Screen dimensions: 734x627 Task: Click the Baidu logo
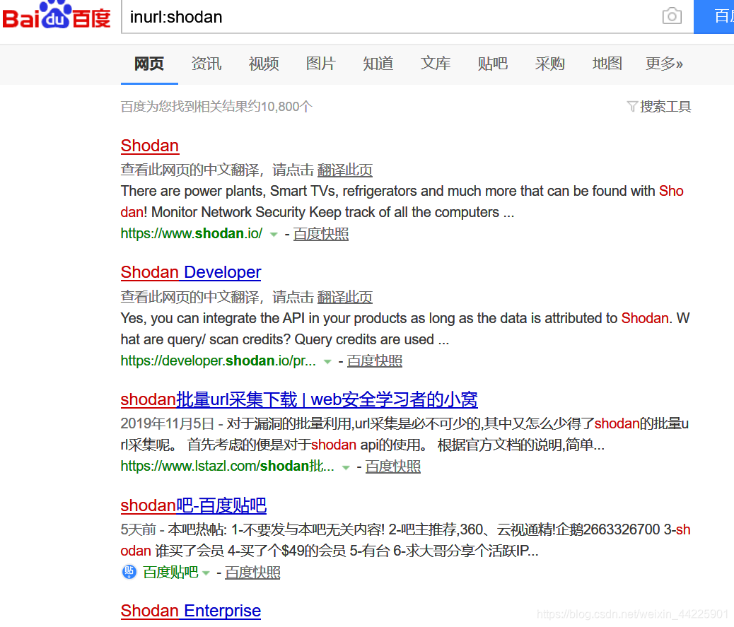click(56, 16)
